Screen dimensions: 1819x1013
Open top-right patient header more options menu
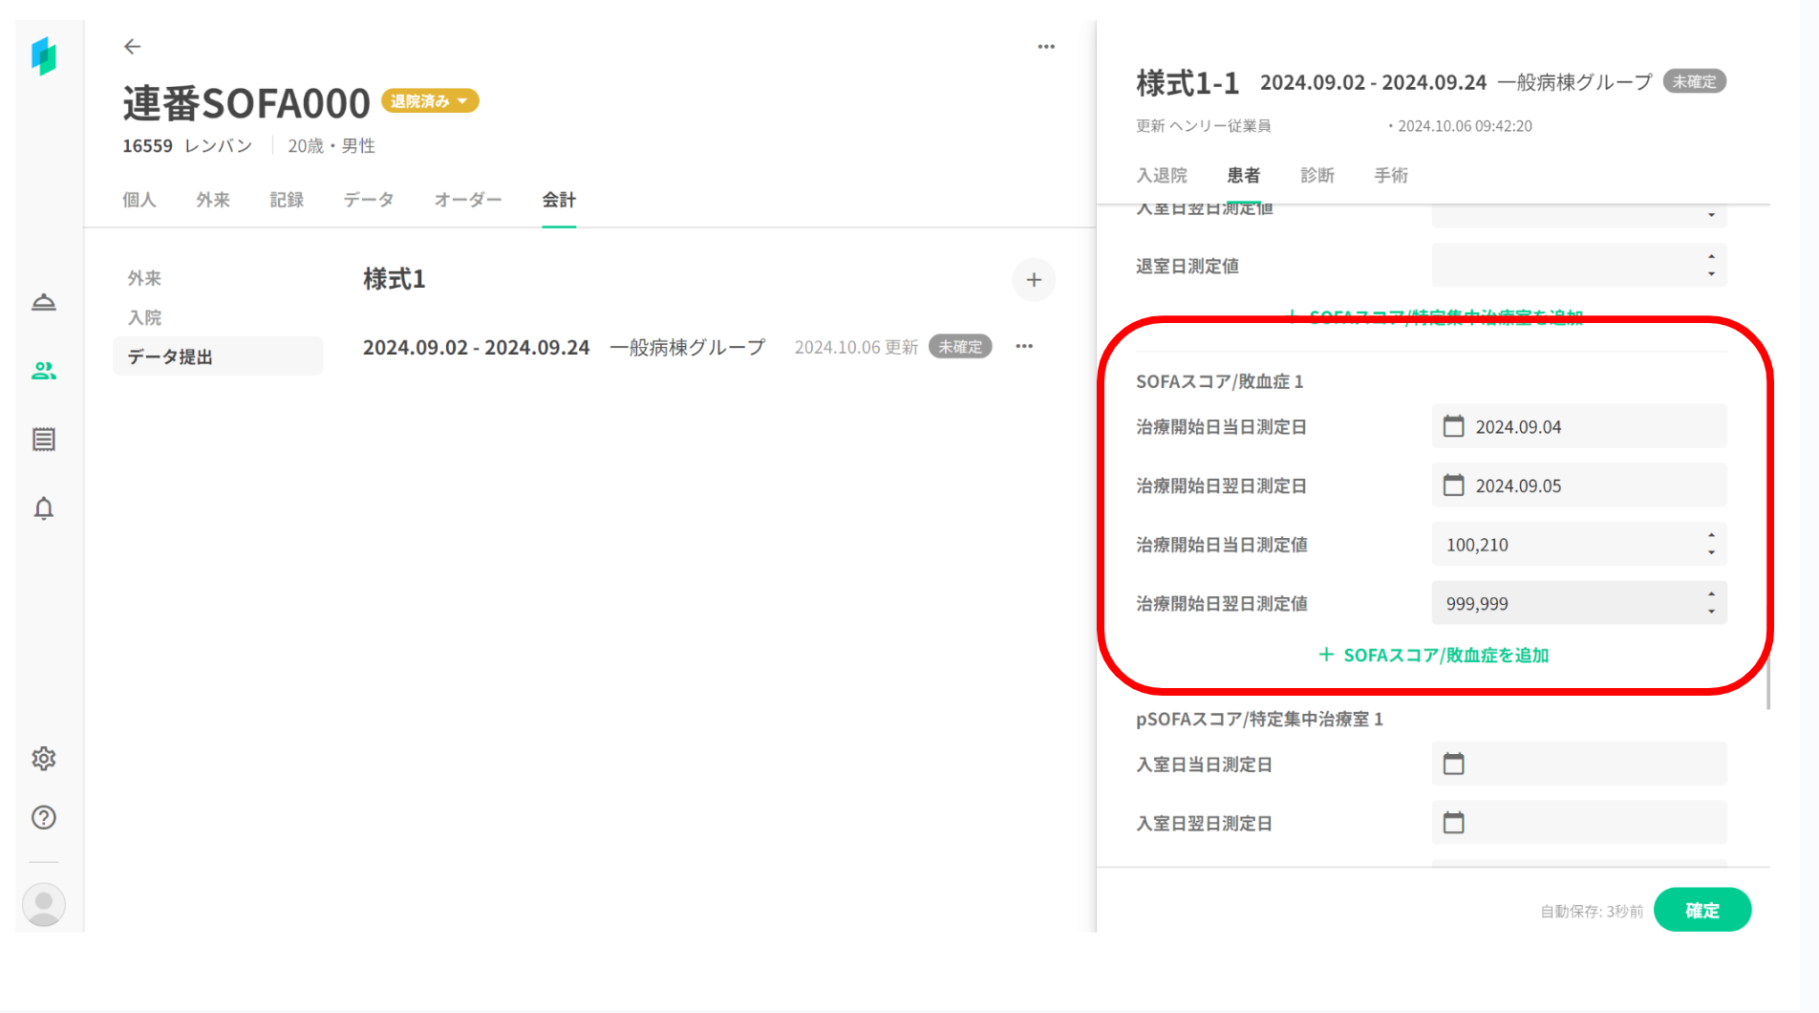1046,46
